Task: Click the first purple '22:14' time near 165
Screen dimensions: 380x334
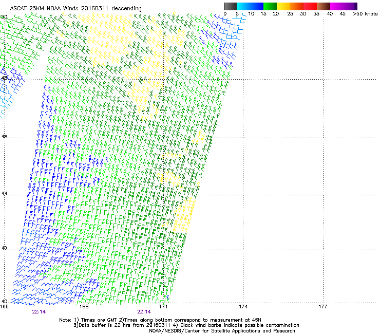Action: tap(39, 312)
